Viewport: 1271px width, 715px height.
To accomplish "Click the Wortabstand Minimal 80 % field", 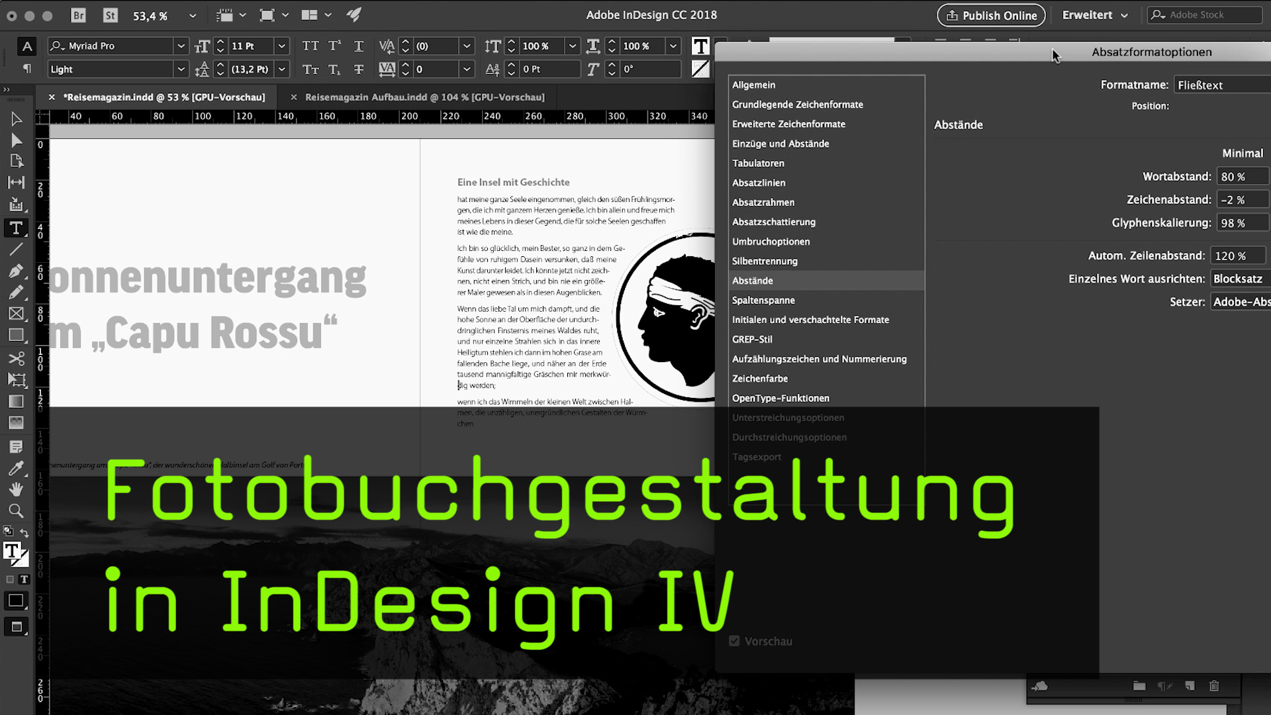I will click(1243, 177).
